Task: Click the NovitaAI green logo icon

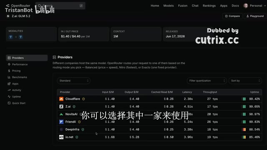Action: pyautogui.click(x=61, y=114)
